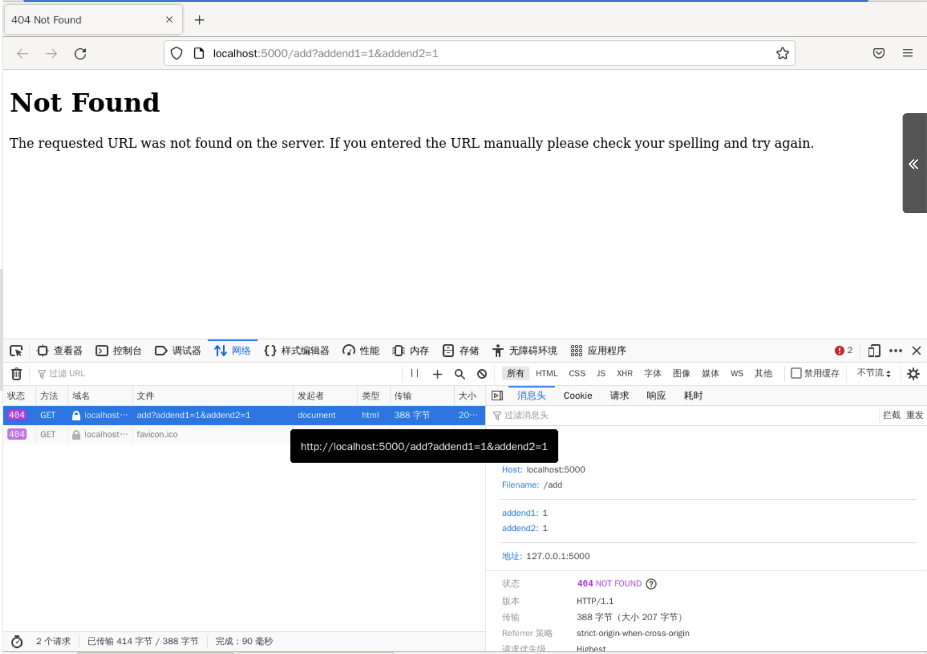Focus the filter URL input field
927x654 pixels.
point(216,374)
